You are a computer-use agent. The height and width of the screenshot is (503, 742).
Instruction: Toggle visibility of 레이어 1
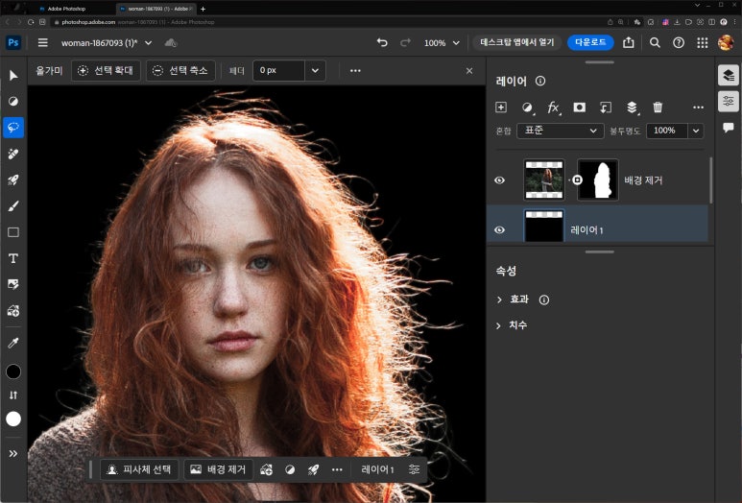499,229
